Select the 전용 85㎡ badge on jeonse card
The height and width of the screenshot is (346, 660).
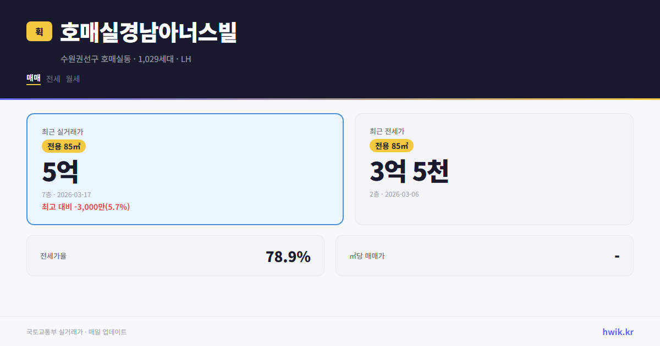392,147
